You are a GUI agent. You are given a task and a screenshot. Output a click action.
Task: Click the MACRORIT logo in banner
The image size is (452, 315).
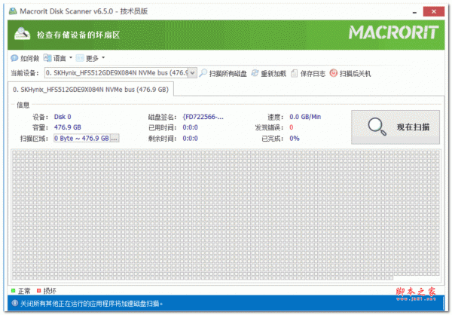(x=394, y=32)
